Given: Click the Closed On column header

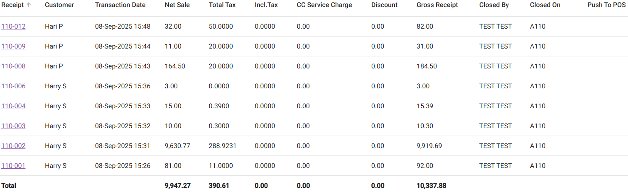Looking at the screenshot, I should point(545,5).
